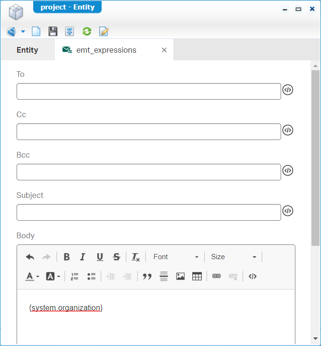Open expression editor for To field

288,90
